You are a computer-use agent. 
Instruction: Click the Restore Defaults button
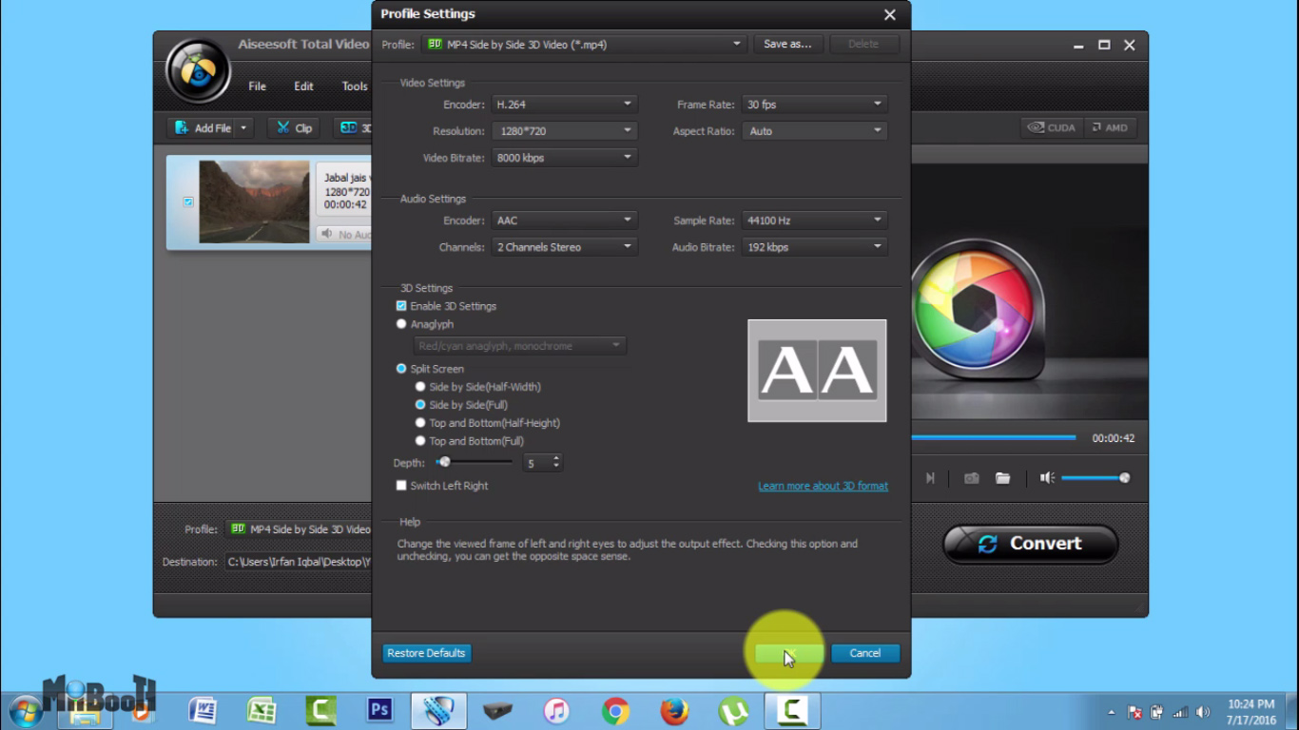[426, 653]
